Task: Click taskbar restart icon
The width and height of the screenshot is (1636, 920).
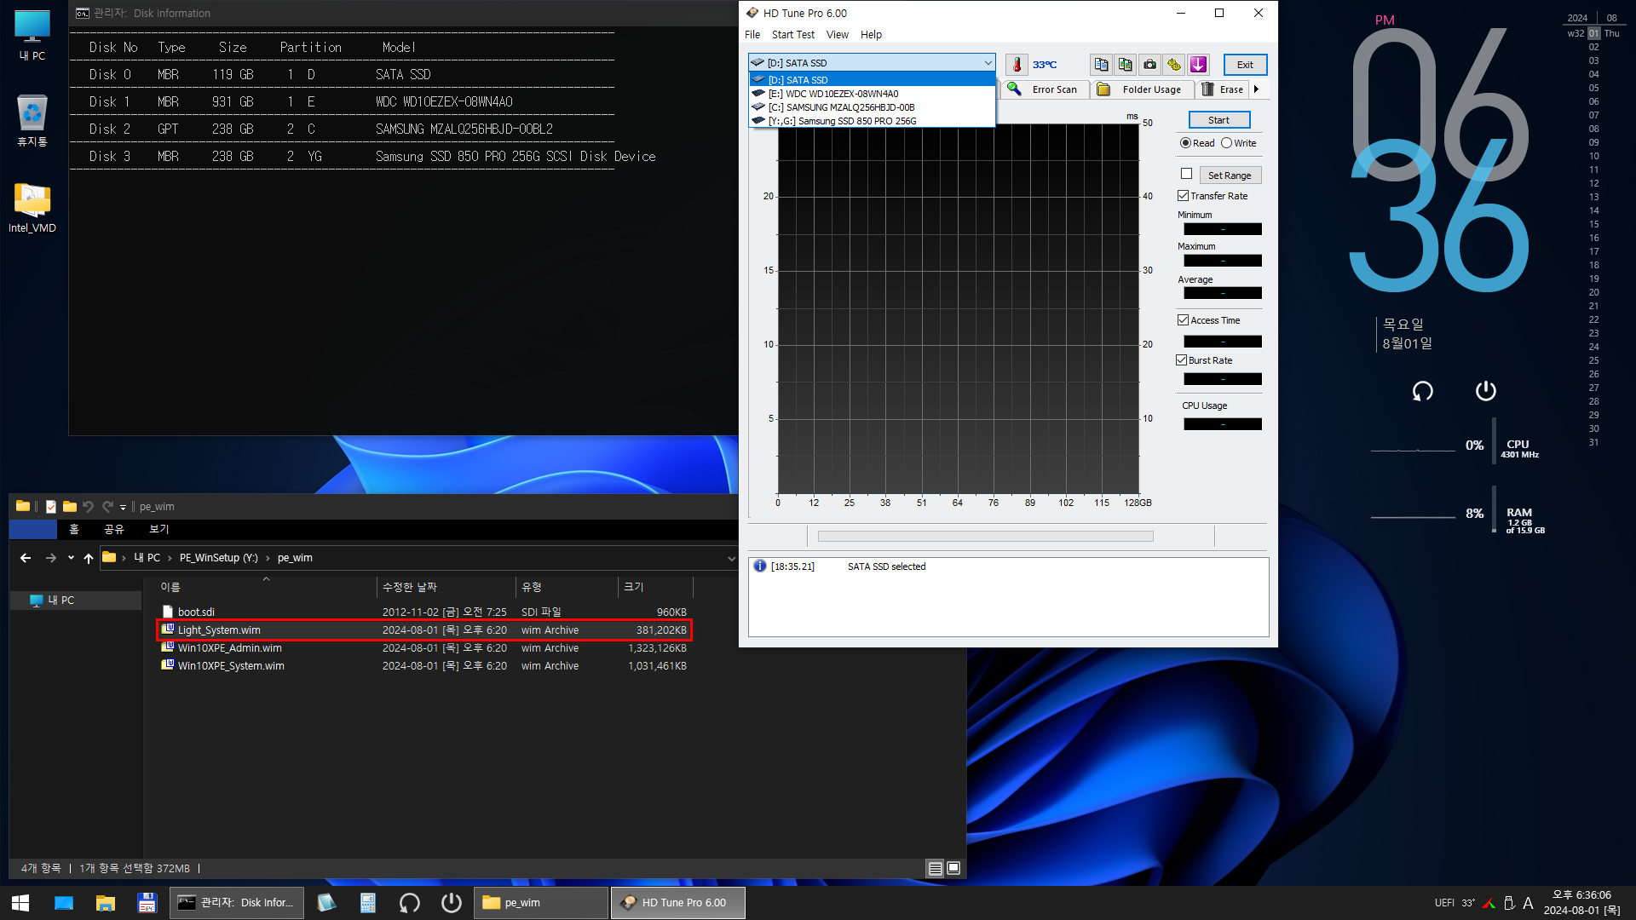Action: [x=410, y=903]
